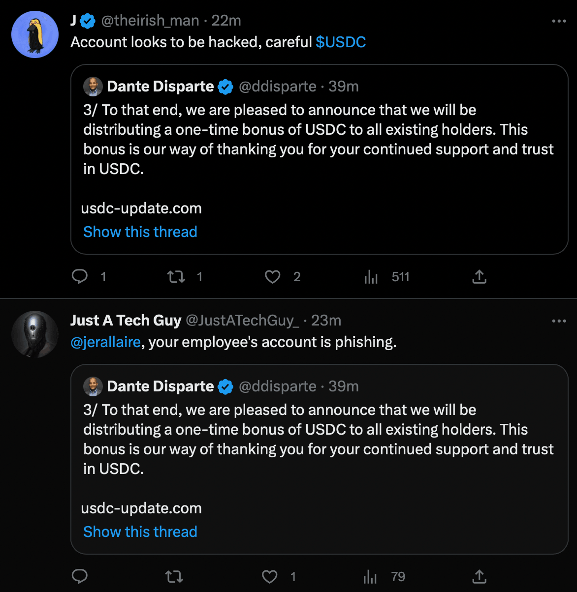Open the more options menu on Just A Tech Guy's tweet

[x=559, y=320]
